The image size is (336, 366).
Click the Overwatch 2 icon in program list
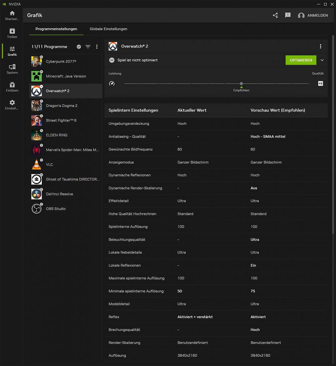coord(37,91)
